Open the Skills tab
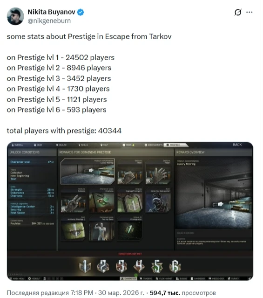The height and width of the screenshot is (298, 263). click(x=83, y=145)
